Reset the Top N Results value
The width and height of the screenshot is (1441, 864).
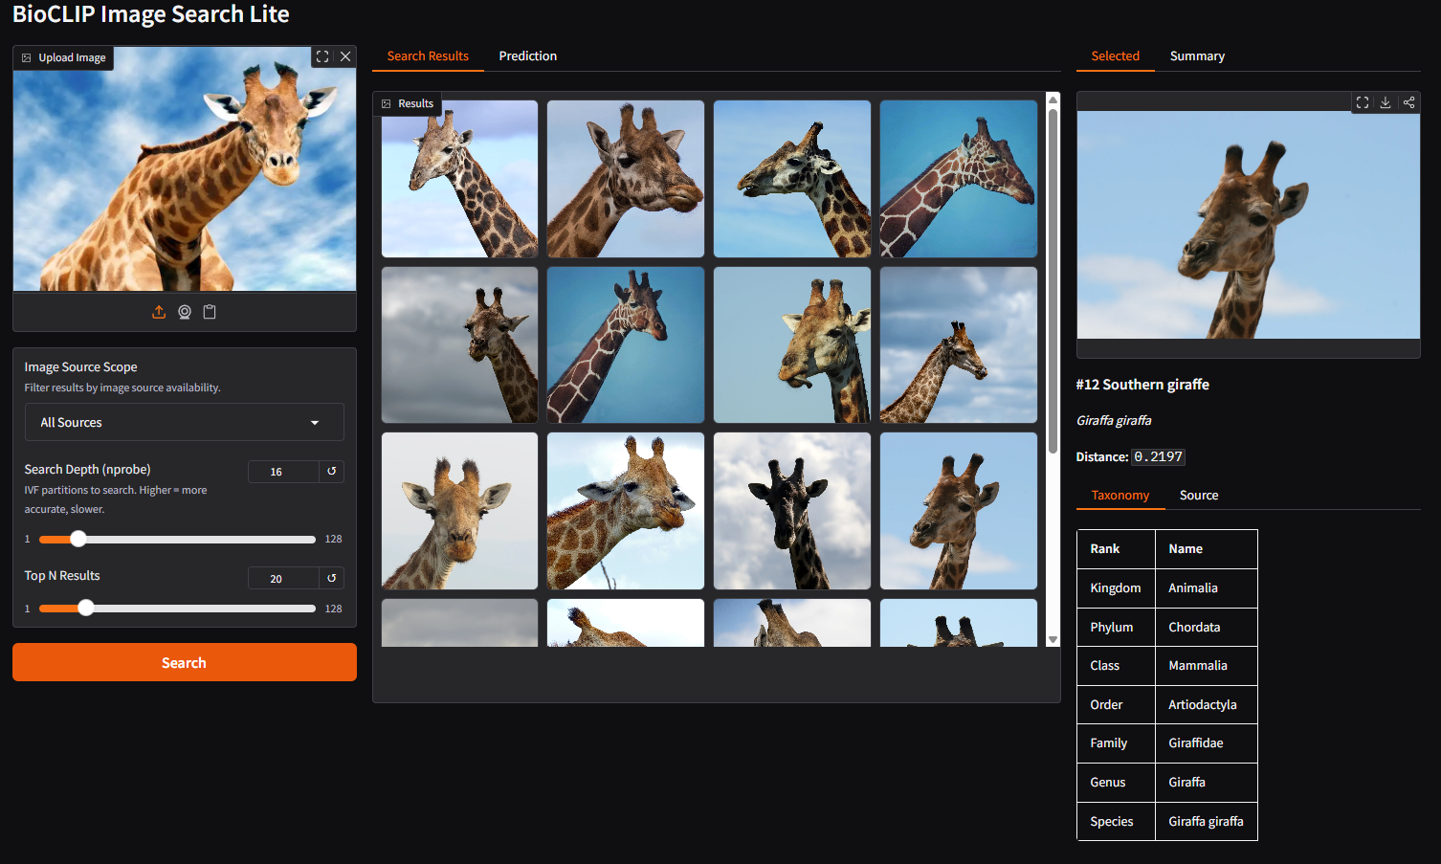tap(330, 578)
